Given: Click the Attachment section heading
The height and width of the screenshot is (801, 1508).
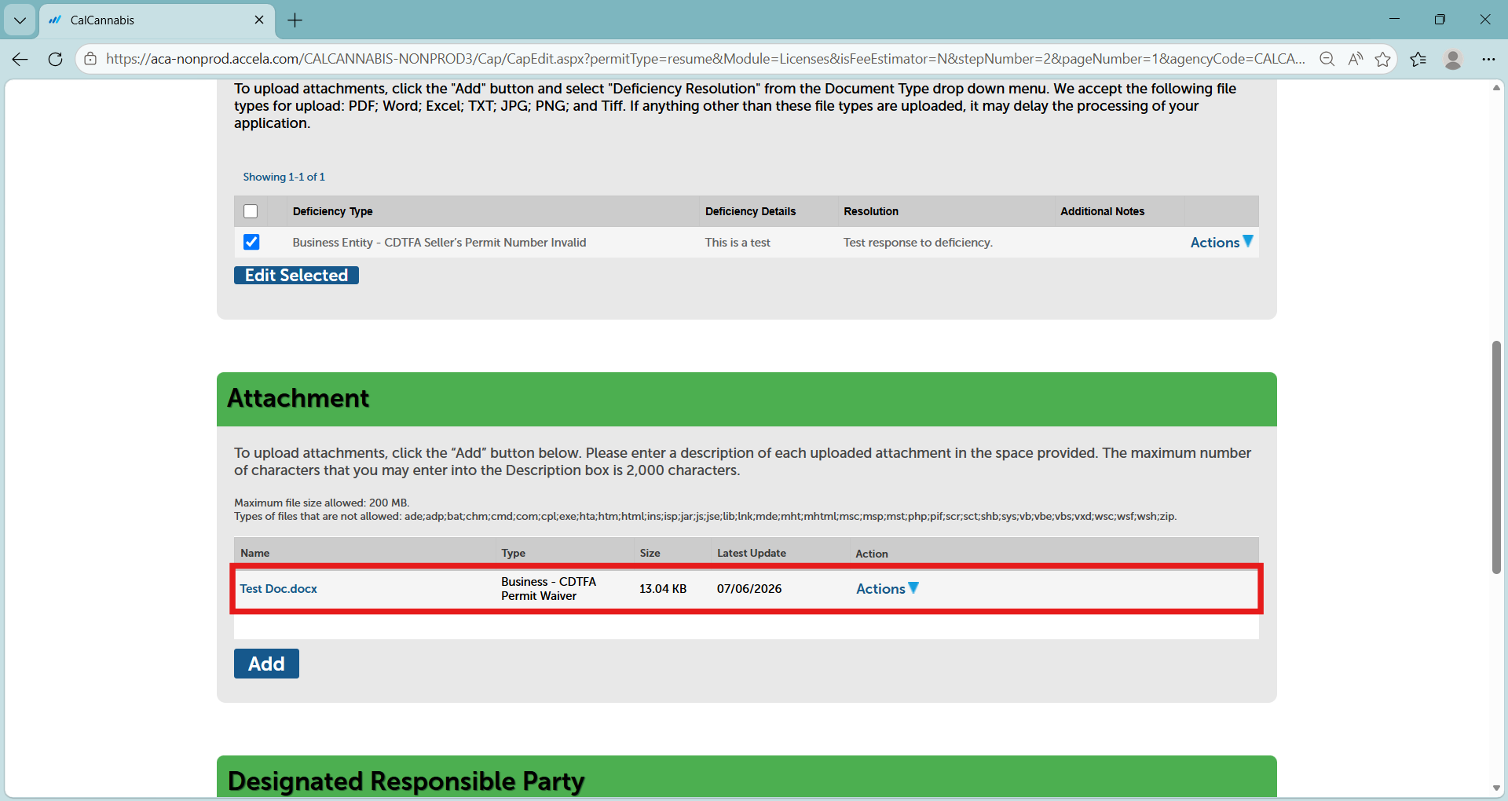Looking at the screenshot, I should tap(298, 398).
